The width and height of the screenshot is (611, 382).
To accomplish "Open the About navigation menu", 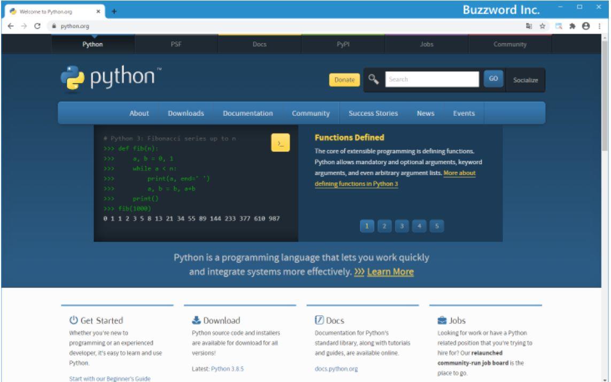I will [x=139, y=113].
